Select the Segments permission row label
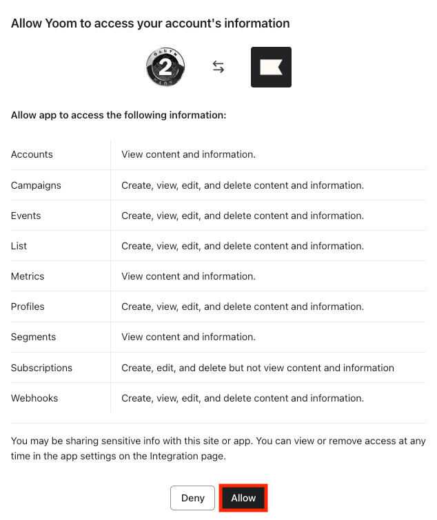The image size is (437, 520). [34, 337]
